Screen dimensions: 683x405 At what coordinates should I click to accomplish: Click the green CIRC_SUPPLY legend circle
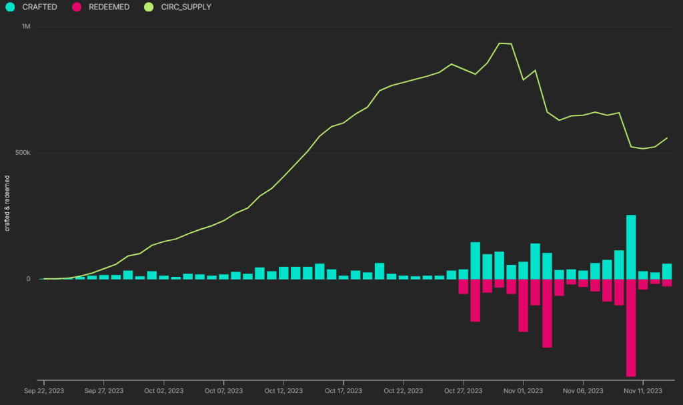[x=148, y=7]
